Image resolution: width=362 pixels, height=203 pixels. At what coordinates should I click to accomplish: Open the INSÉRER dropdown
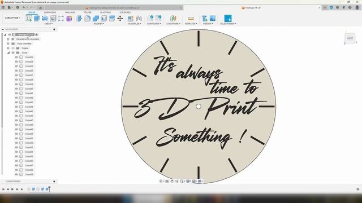point(208,24)
